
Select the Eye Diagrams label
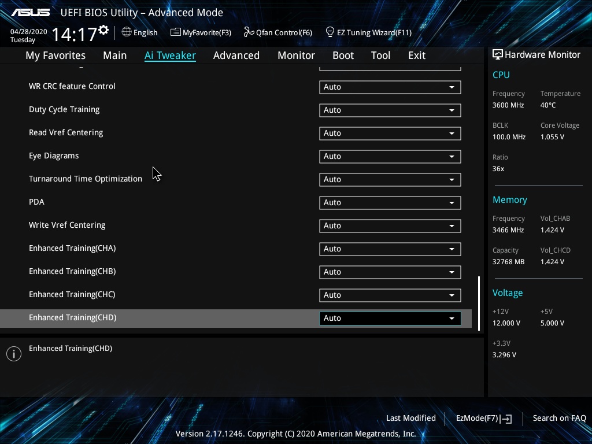tap(54, 156)
